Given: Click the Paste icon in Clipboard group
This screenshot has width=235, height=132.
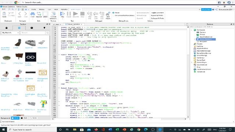Looking at the screenshot, I should tap(4, 14).
